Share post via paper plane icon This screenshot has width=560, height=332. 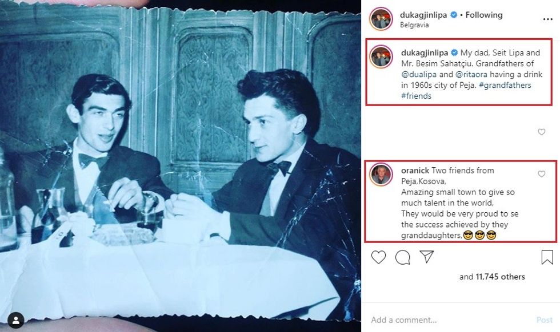point(426,256)
